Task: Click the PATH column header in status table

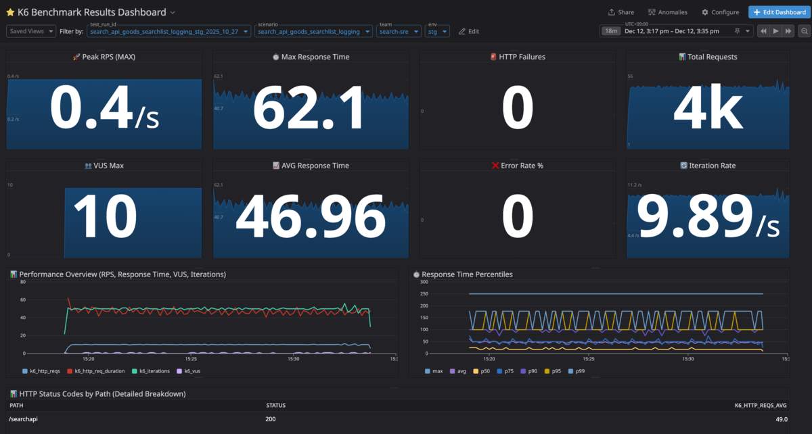Action: point(16,405)
